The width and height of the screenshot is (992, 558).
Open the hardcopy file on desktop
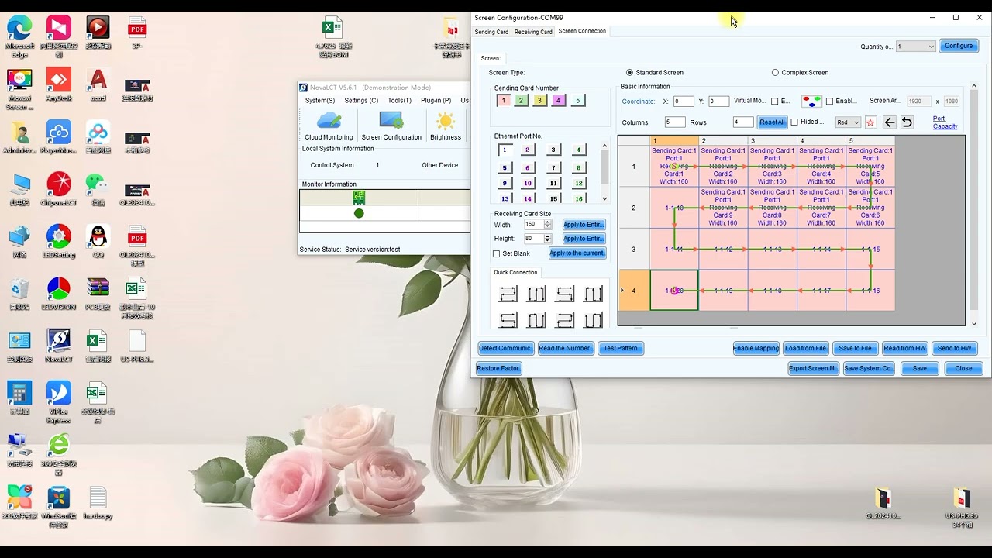click(98, 503)
